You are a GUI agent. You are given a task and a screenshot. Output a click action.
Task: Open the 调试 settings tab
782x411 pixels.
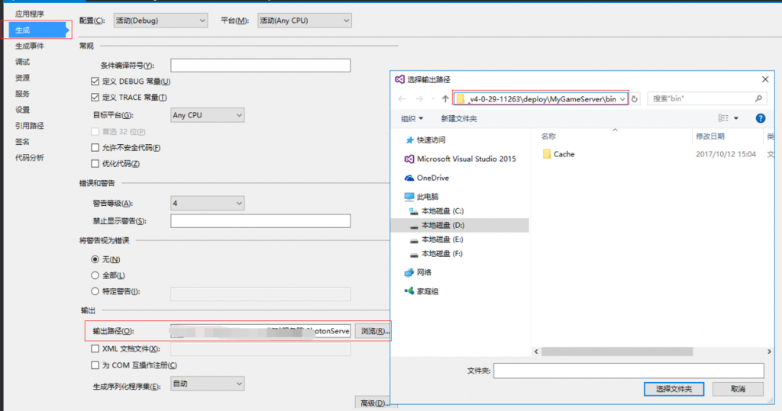(x=23, y=62)
